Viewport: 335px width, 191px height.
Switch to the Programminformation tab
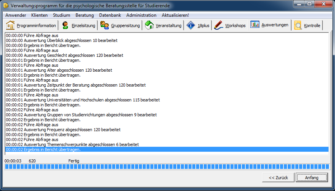31,26
